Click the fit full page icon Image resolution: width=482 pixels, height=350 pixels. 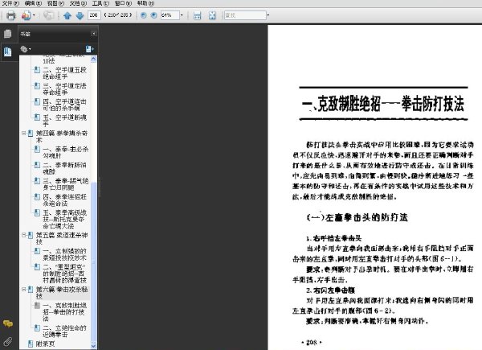pyautogui.click(x=212, y=15)
